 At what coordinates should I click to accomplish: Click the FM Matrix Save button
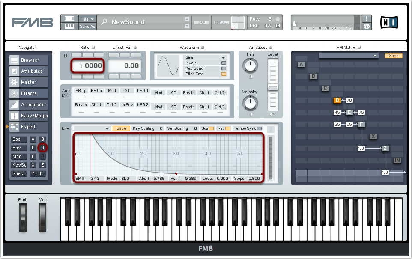point(393,56)
